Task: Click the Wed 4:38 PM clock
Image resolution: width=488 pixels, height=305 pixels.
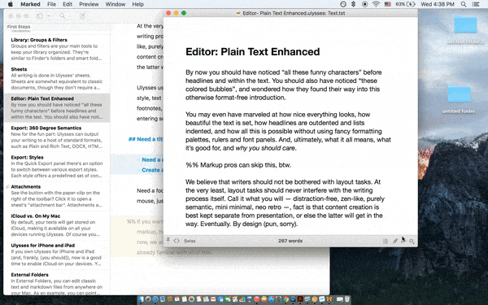Action: (x=438, y=4)
